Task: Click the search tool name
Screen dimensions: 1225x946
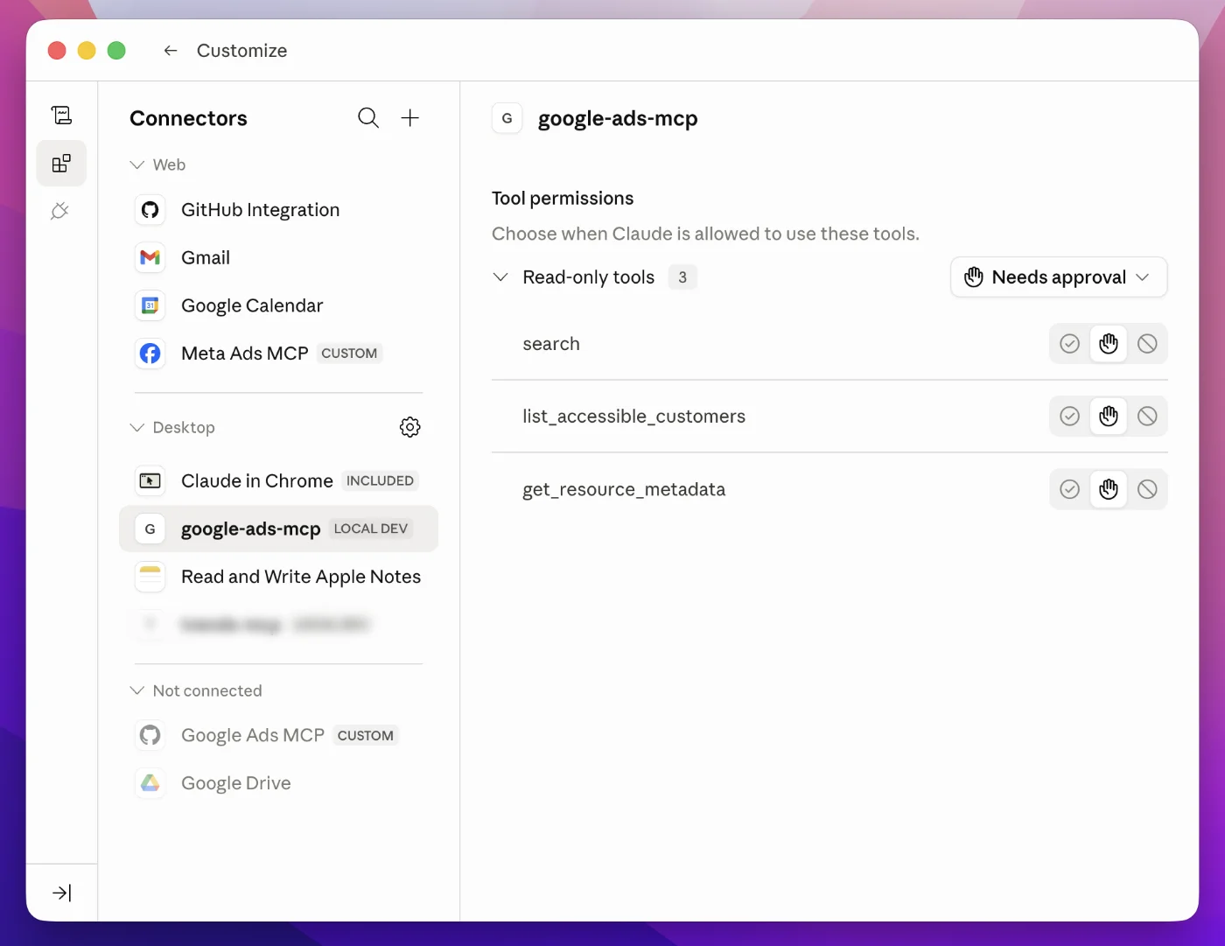Action: click(x=551, y=344)
